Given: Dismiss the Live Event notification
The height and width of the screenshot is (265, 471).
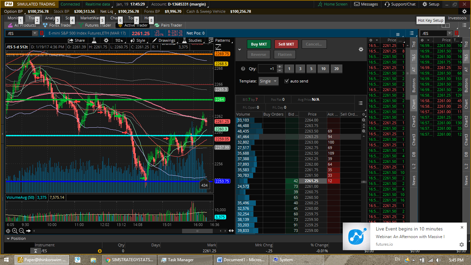Looking at the screenshot, I should (462, 227).
